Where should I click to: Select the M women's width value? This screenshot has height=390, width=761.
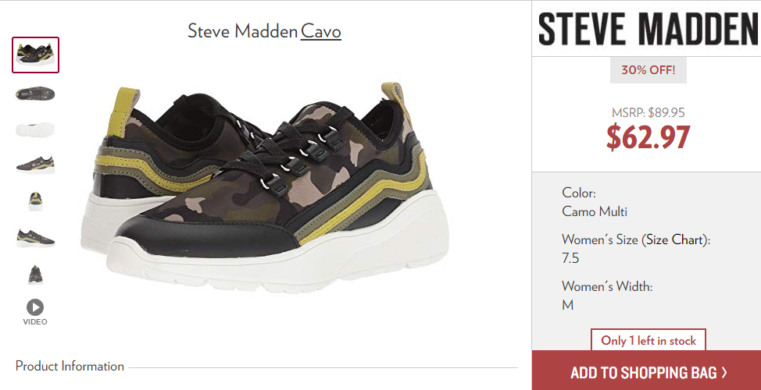[567, 305]
